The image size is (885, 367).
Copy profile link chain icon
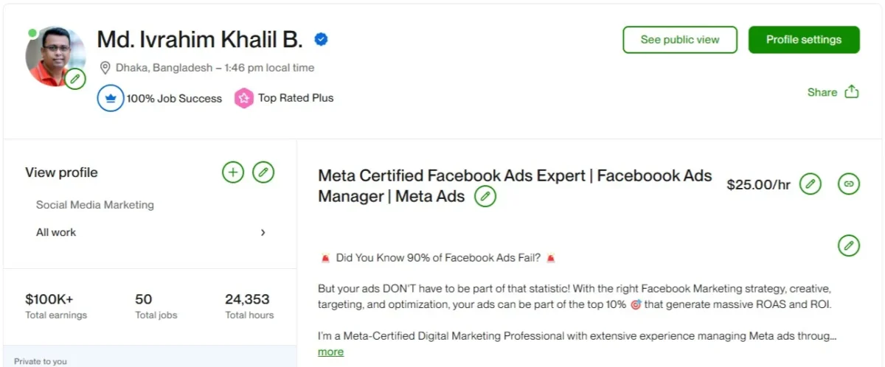click(849, 184)
